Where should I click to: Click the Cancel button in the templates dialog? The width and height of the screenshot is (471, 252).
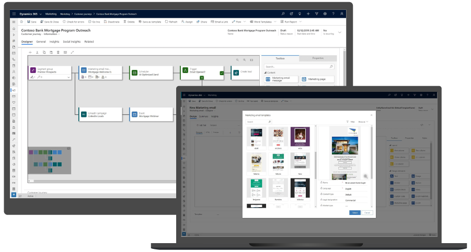[x=367, y=212]
